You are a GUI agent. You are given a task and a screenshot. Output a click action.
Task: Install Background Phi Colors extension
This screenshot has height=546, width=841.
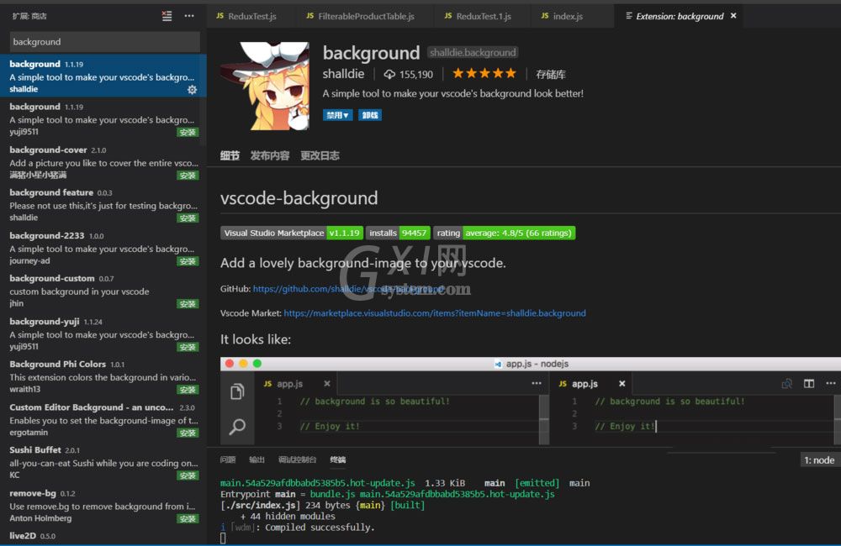[x=188, y=390]
